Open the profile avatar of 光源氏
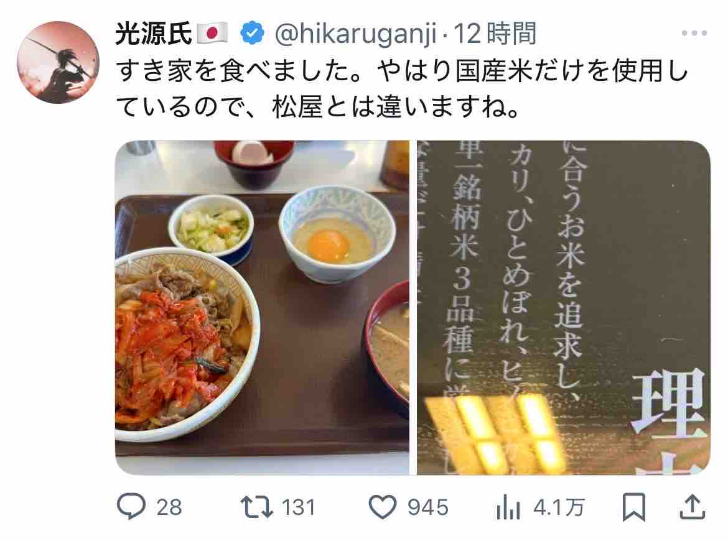The height and width of the screenshot is (541, 728). [x=58, y=62]
